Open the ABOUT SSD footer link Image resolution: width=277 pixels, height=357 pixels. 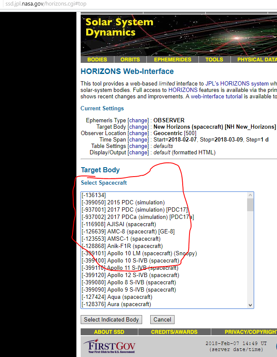tap(109, 332)
